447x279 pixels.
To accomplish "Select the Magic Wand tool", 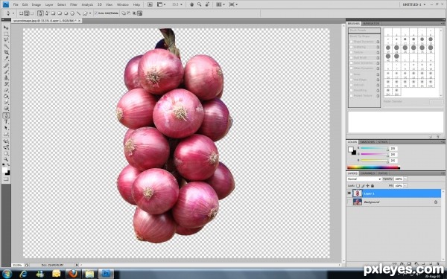I will 6,46.
